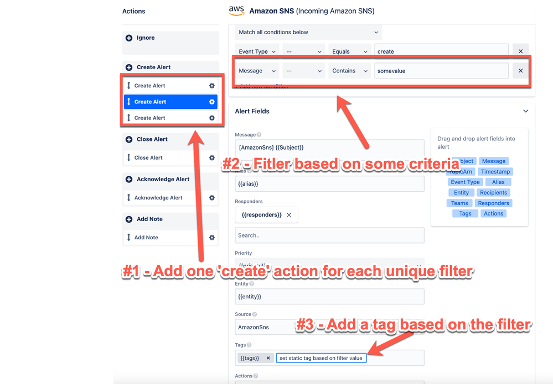Click the Alias field chip
The image size is (553, 384).
click(x=498, y=182)
